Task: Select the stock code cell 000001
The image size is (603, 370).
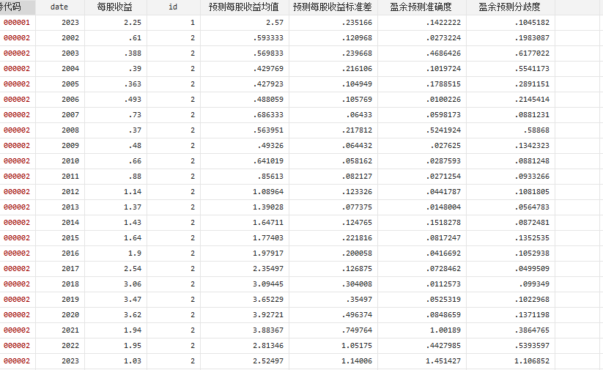Action: 17,23
